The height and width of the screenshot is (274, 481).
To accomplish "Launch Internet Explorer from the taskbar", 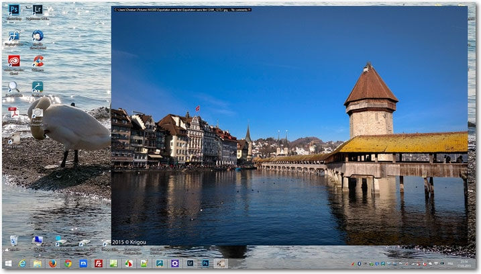I will pyautogui.click(x=22, y=263).
